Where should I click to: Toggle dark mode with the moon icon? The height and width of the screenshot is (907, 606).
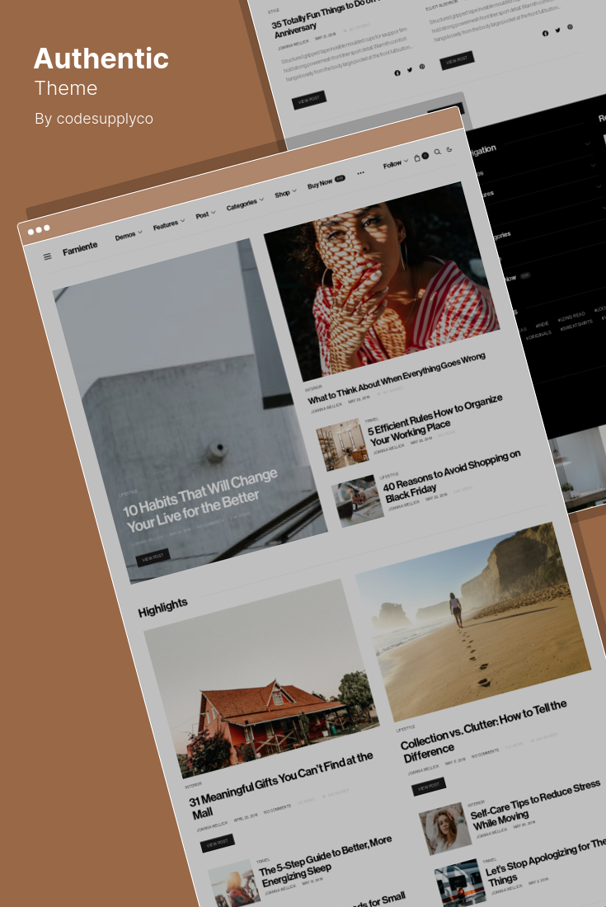coord(449,149)
